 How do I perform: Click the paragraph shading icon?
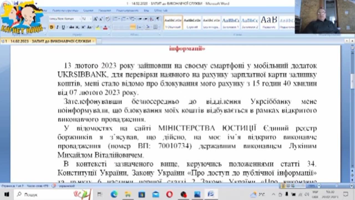147,27
